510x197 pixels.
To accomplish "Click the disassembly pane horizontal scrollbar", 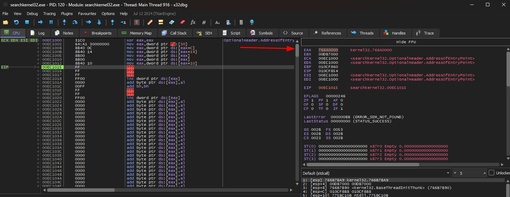I will click(81, 190).
